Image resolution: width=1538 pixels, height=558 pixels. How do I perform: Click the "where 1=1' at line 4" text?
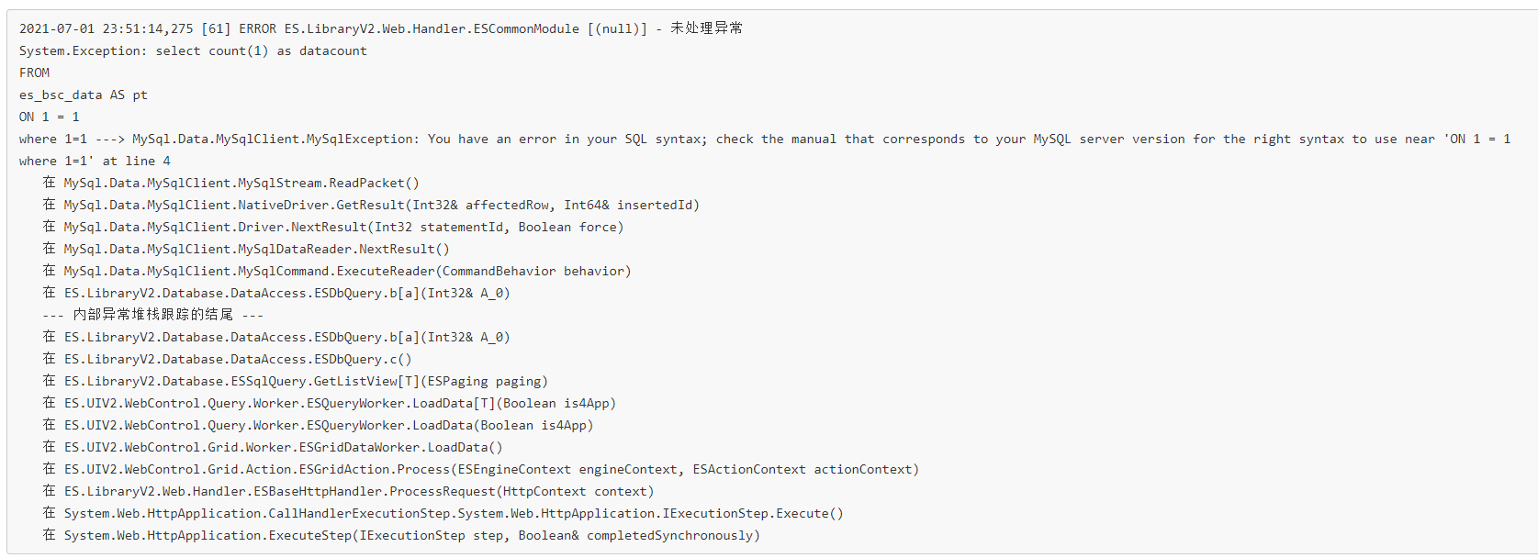tap(95, 161)
